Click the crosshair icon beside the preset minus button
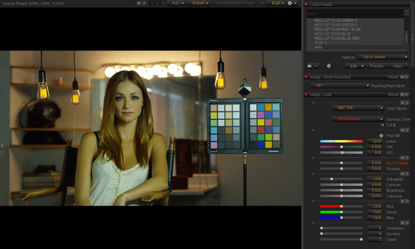Screen dimensions: 415x249 329,66
